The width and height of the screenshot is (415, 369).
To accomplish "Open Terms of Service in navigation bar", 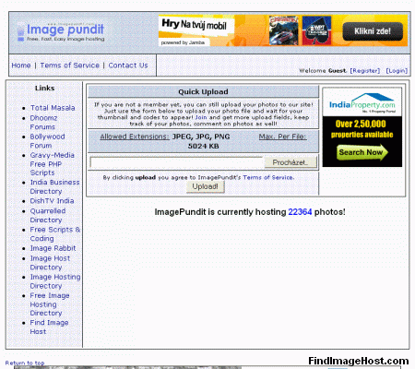I will click(x=70, y=65).
